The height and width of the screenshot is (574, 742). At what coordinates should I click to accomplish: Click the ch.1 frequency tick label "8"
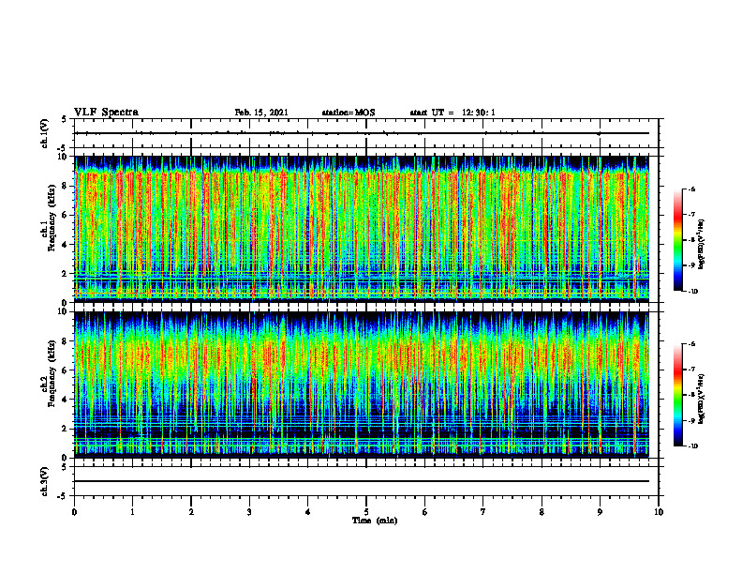[66, 186]
